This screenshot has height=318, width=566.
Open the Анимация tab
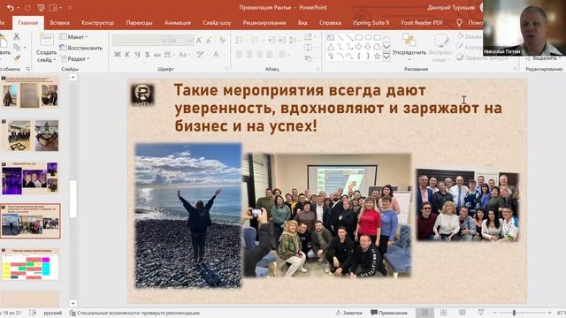click(x=178, y=23)
